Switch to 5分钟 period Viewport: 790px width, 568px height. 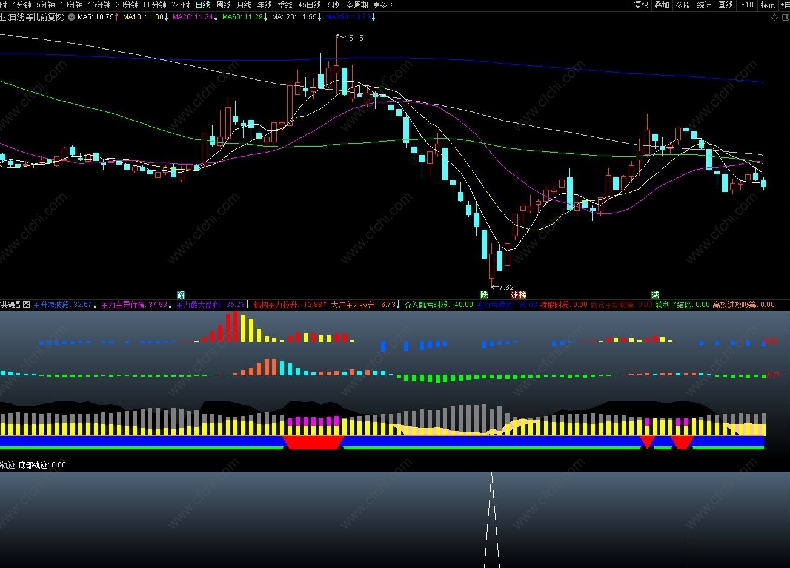pos(45,5)
